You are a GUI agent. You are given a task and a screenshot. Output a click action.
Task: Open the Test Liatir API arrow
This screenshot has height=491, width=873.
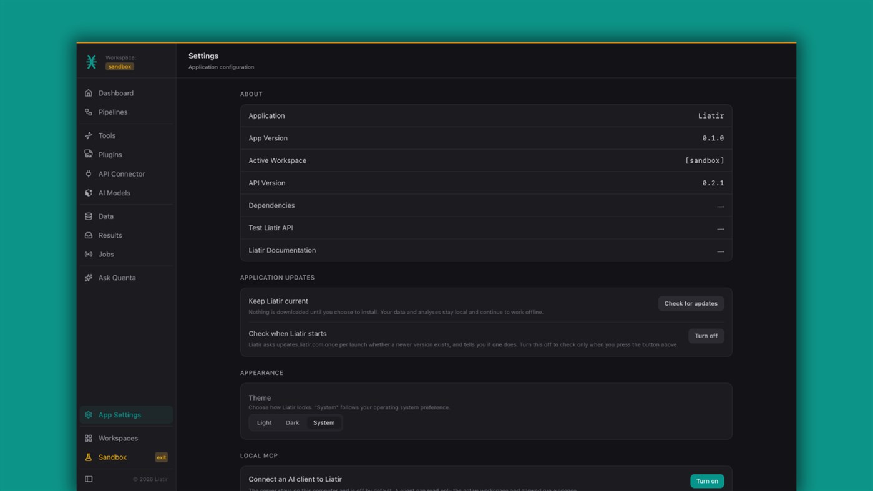[x=720, y=229]
